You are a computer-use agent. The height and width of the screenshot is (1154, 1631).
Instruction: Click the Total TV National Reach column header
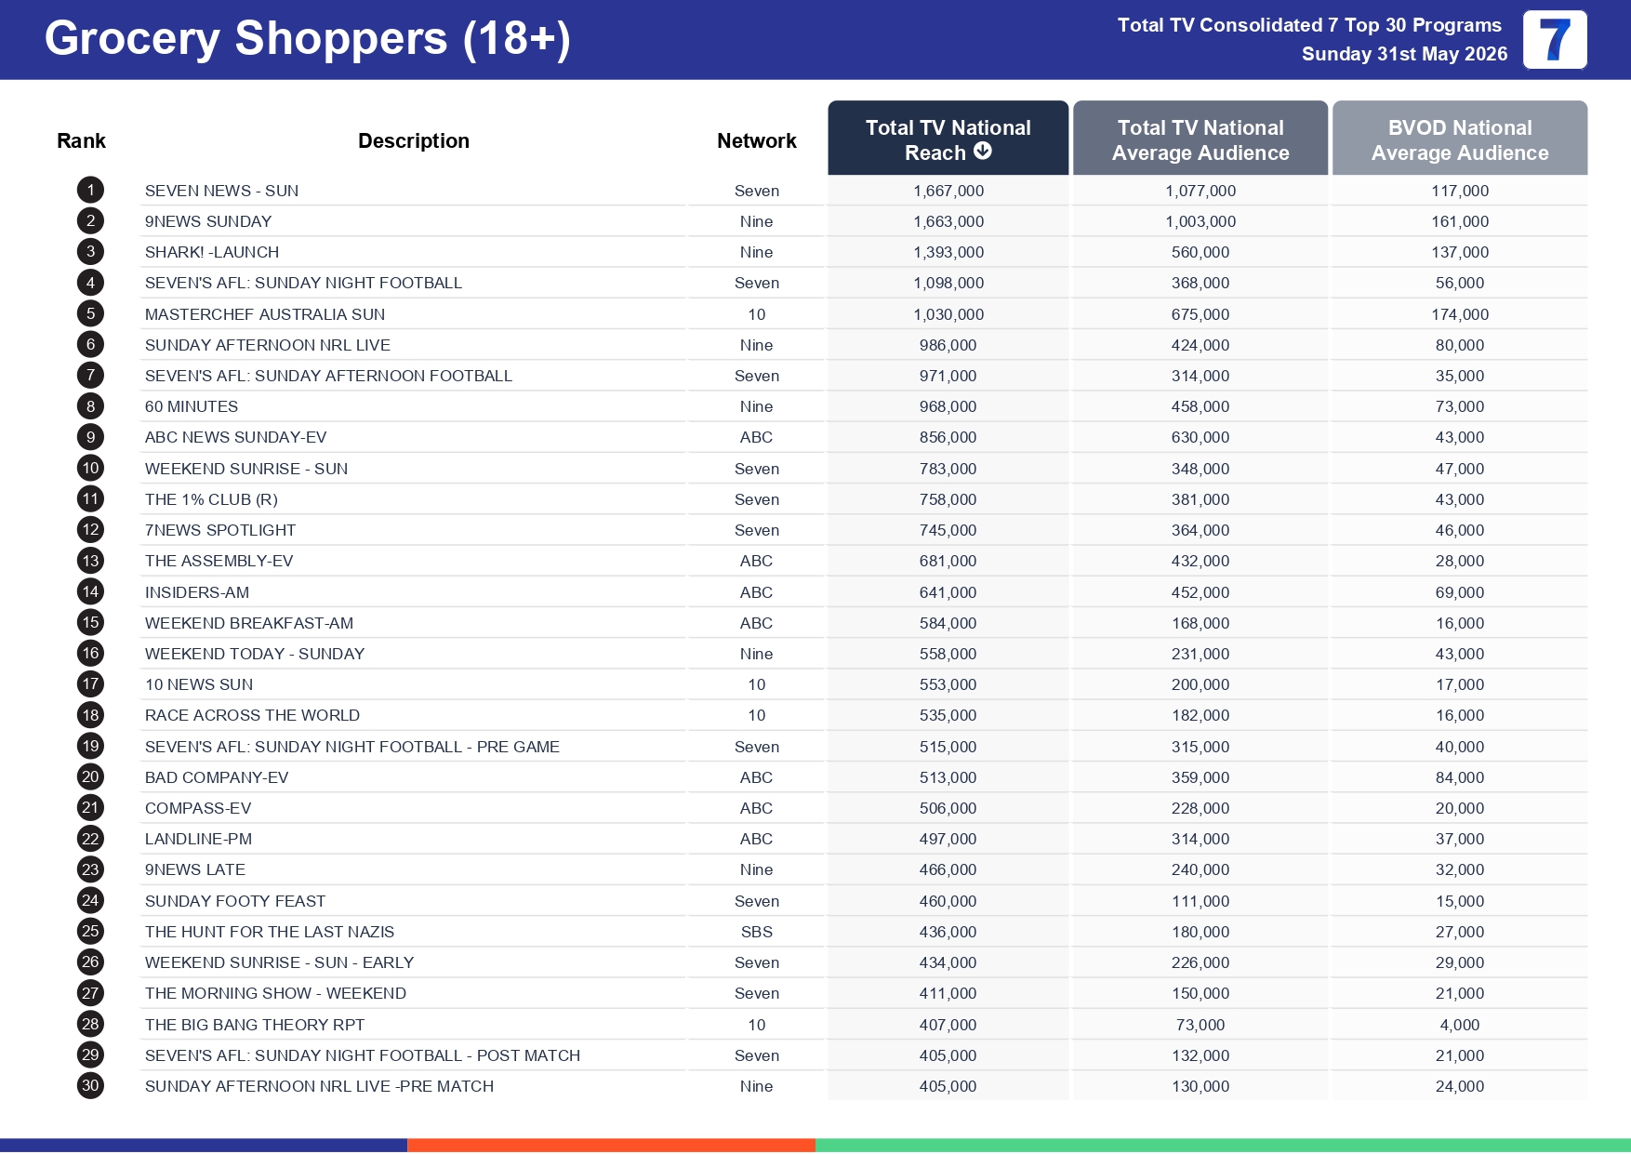point(948,139)
